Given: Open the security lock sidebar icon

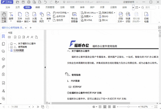Looking at the screenshot, I should (x=3, y=74).
